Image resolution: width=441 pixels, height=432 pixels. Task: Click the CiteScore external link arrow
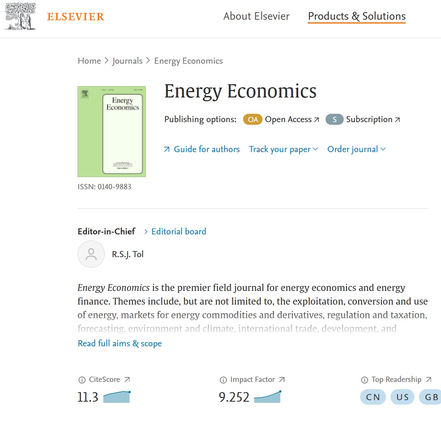point(127,380)
